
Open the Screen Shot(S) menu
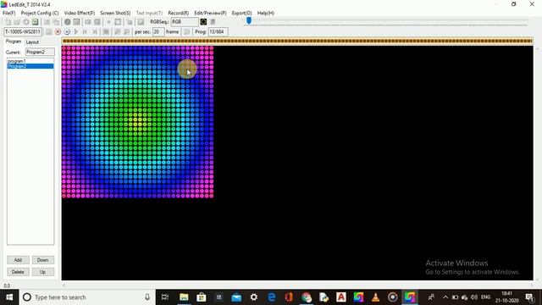coord(115,13)
